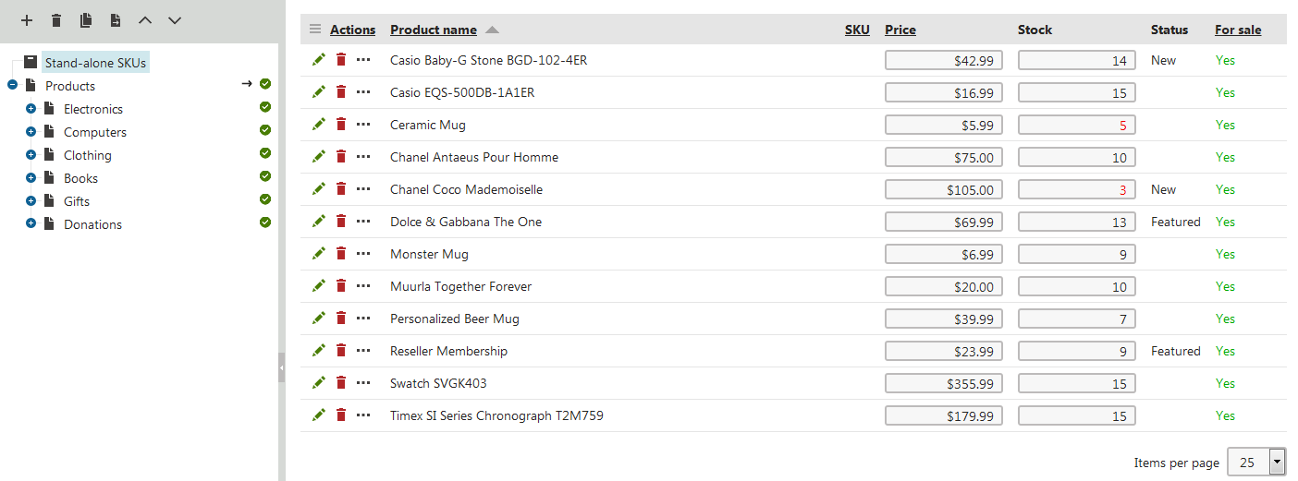
Task: Sort by Product name column header
Action: pos(434,30)
